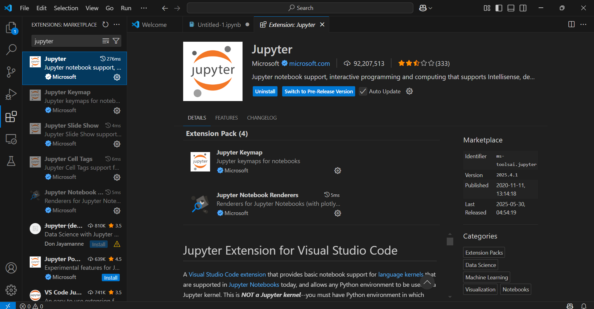Image resolution: width=594 pixels, height=309 pixels.
Task: Refresh the extensions marketplace list
Action: coord(105,24)
